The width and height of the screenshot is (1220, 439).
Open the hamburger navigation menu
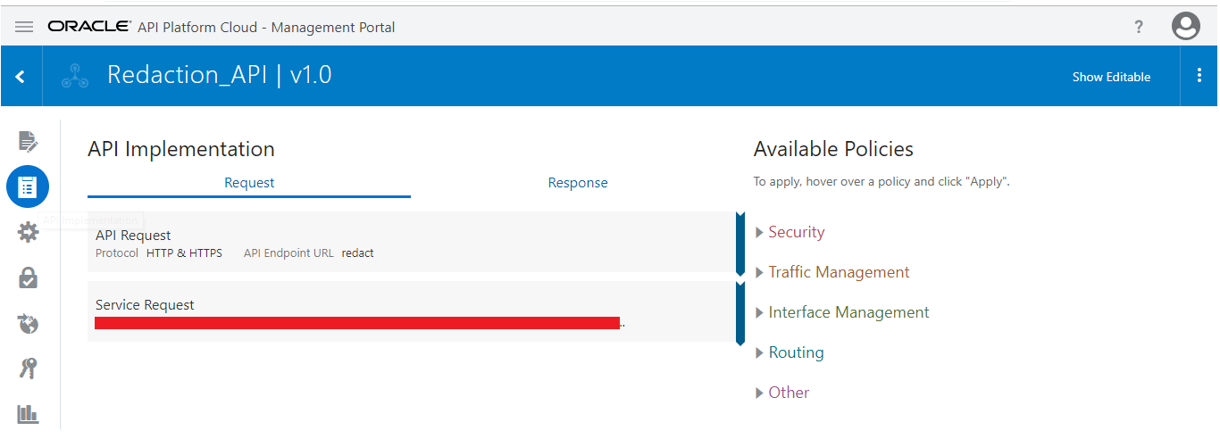[24, 27]
